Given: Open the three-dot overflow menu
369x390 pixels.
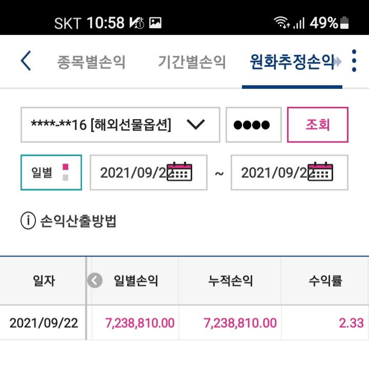Looking at the screenshot, I should (354, 61).
